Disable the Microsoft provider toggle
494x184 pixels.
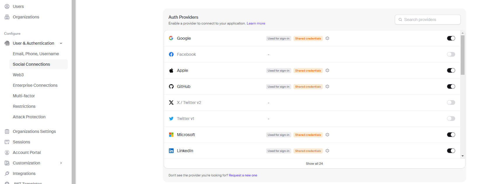coord(451,135)
